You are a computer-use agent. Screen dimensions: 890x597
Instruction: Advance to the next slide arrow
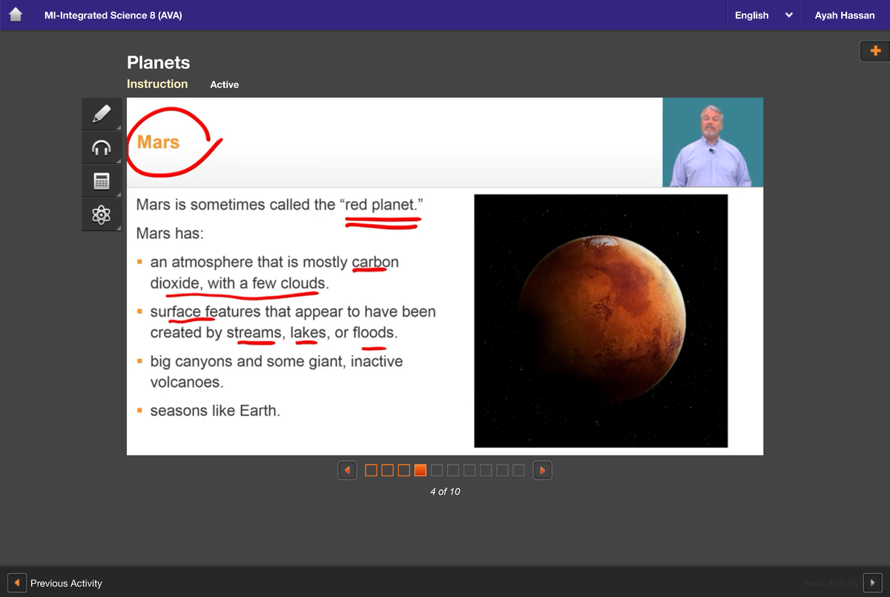tap(542, 469)
